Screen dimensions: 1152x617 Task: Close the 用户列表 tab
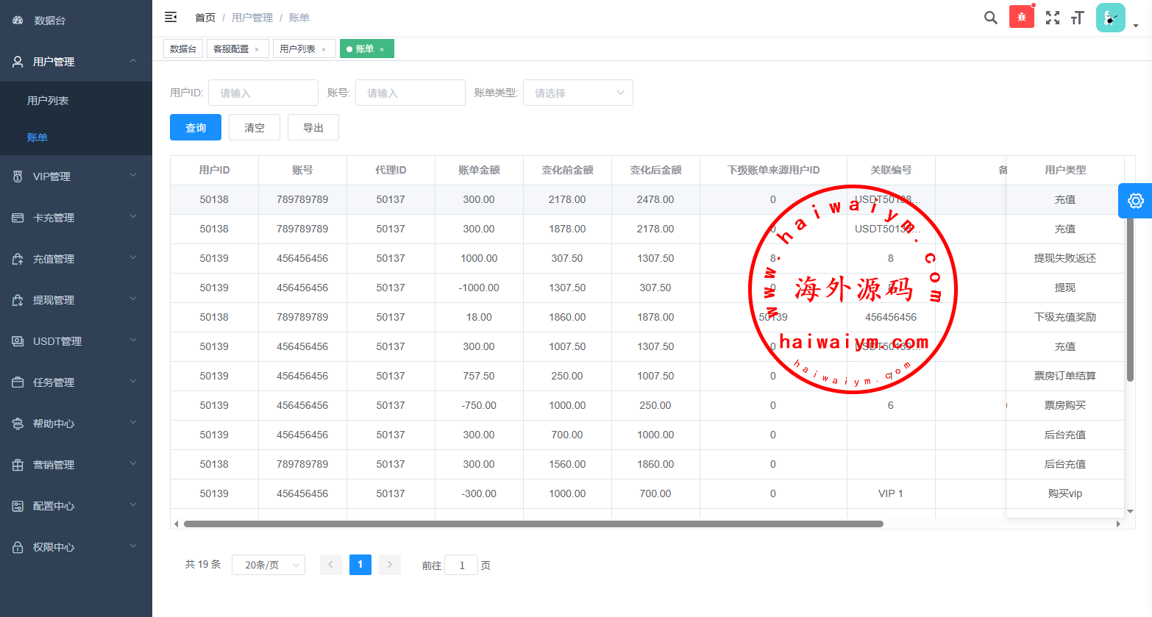point(324,49)
